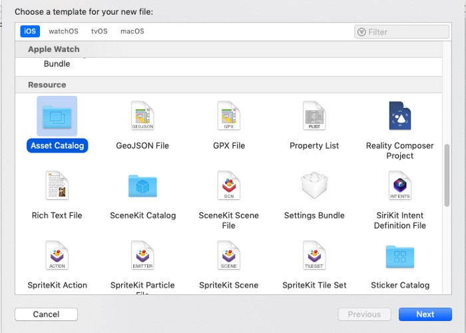Click the "Reality Composer Project" label
This screenshot has height=333, width=466.
(x=400, y=151)
